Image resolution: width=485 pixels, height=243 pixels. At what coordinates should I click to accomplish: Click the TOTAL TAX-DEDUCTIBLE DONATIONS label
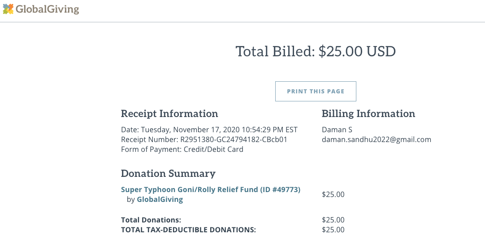(188, 230)
